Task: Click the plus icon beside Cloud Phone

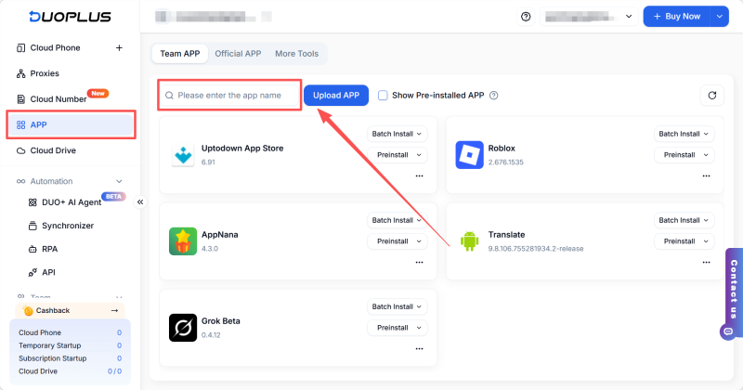Action: [x=118, y=47]
